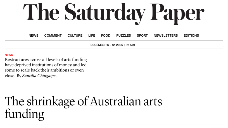Viewport: 228px width, 128px height.
Task: Click the red NEWS category tag
Action: pyautogui.click(x=9, y=55)
